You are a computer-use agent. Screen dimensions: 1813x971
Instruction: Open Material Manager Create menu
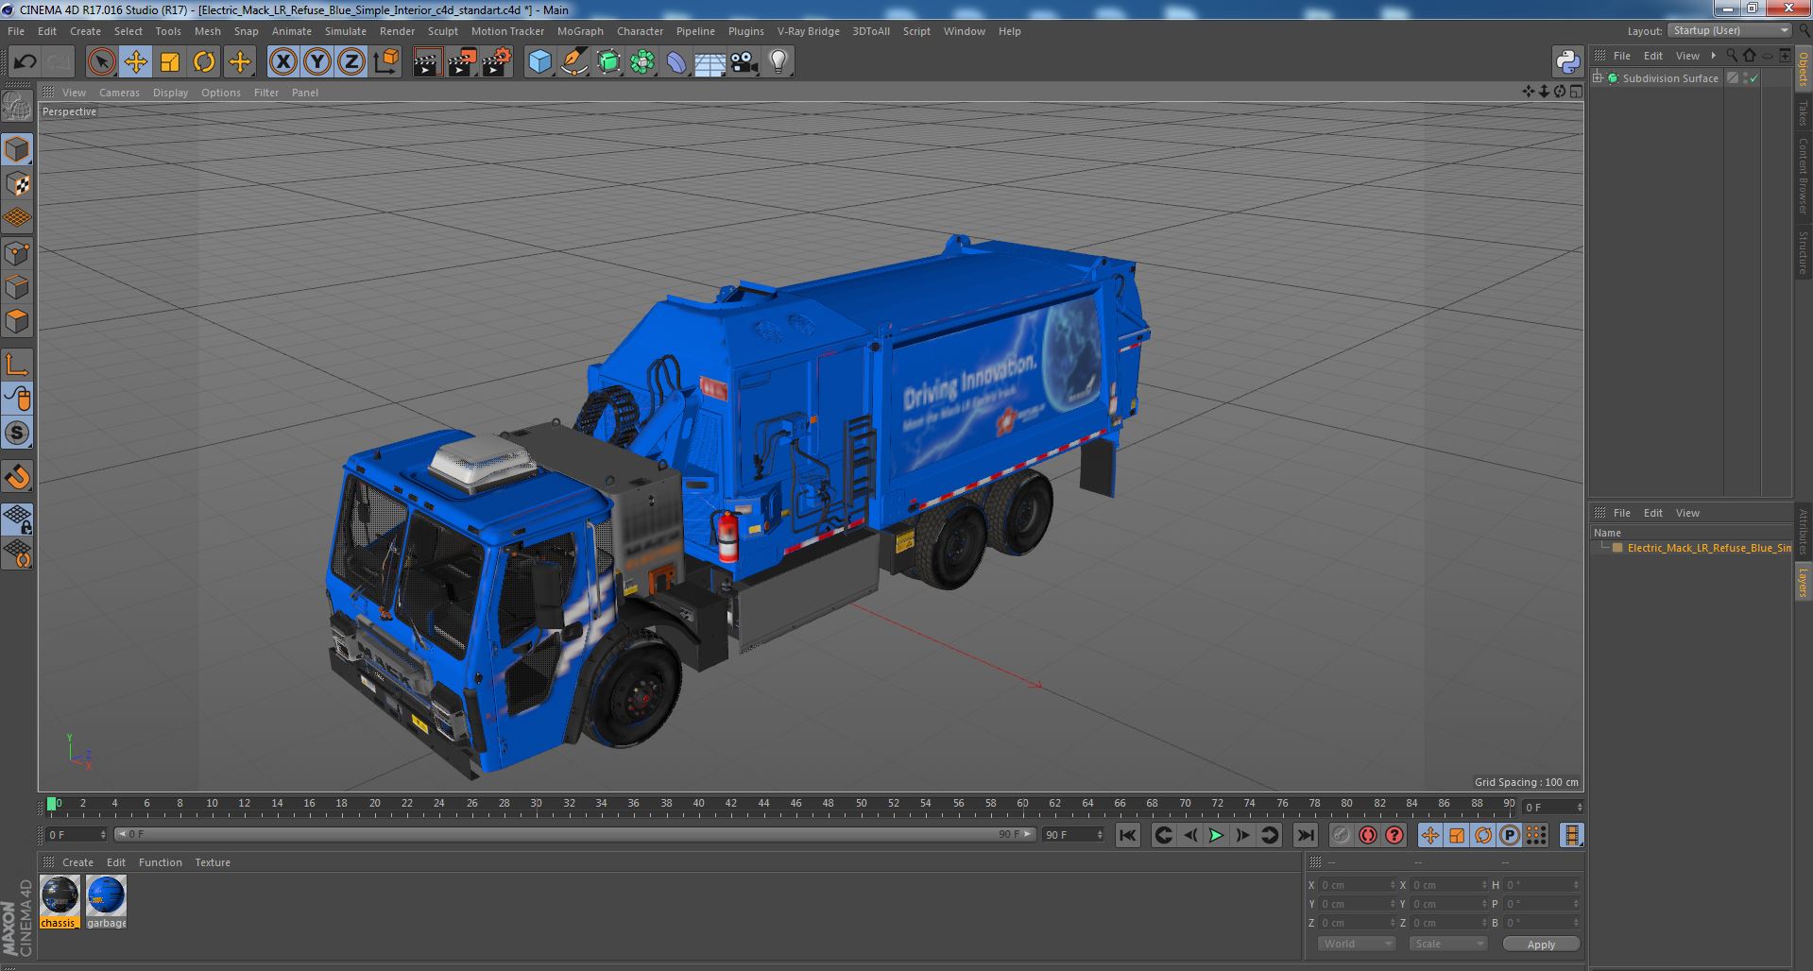click(77, 862)
